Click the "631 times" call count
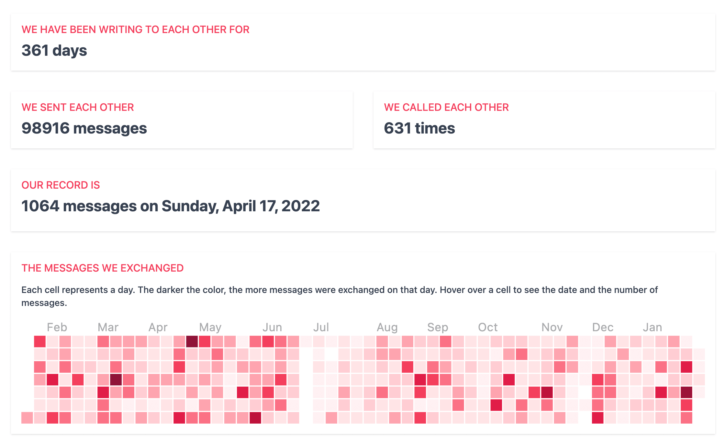Screen dimensions: 725x444 [419, 128]
